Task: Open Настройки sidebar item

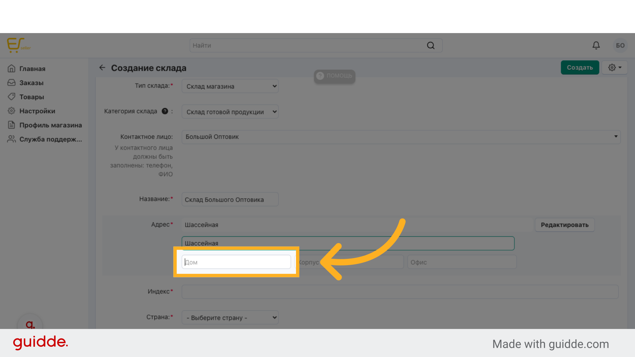Action: 37,111
